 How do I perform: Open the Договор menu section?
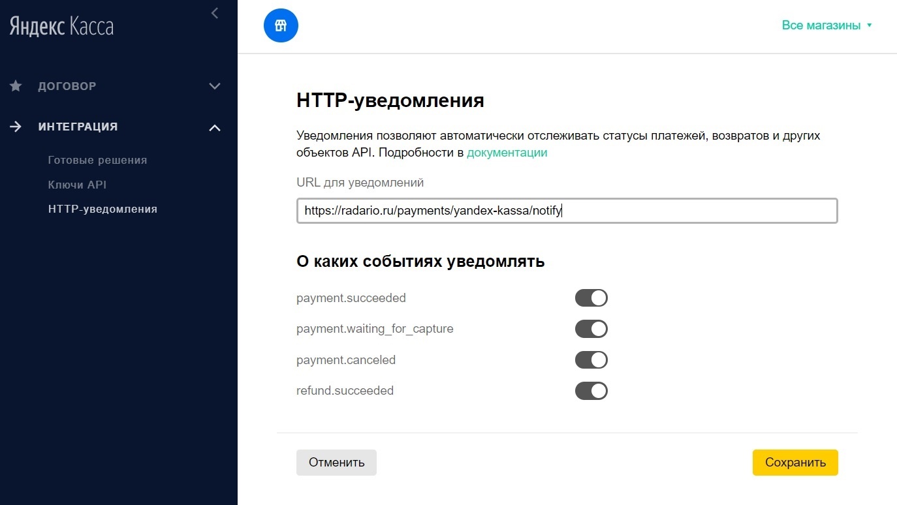coord(67,86)
